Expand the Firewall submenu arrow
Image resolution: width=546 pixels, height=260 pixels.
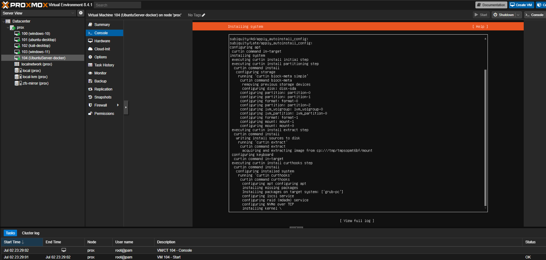click(118, 105)
